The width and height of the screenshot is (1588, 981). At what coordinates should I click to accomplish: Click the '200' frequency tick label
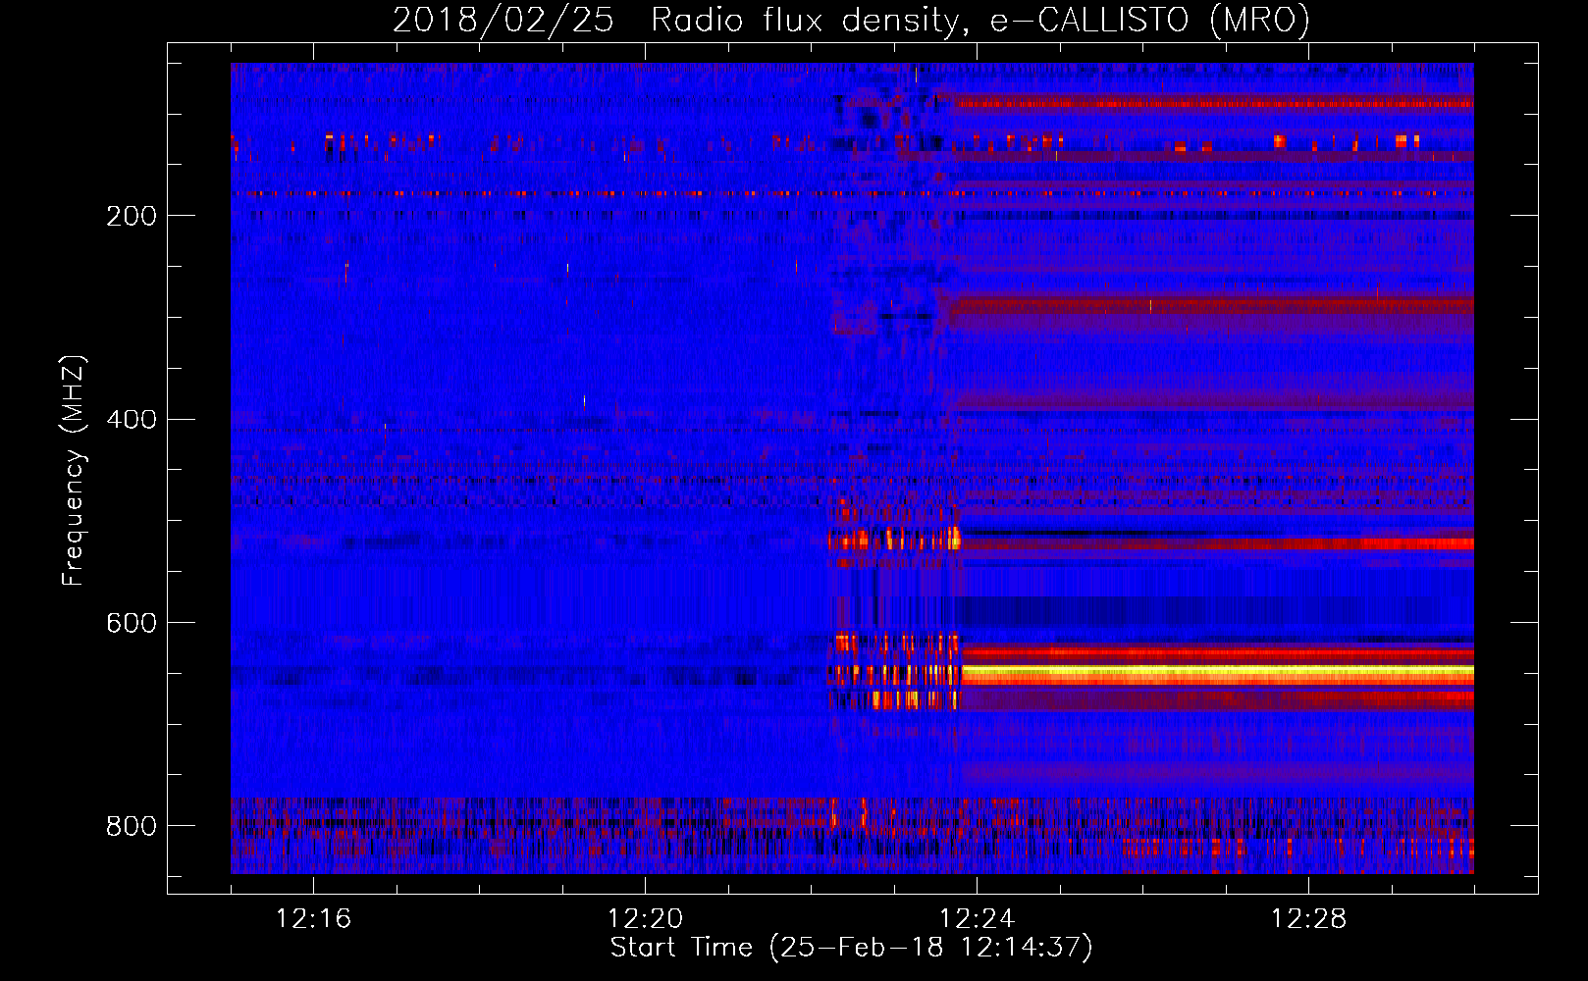pos(132,216)
